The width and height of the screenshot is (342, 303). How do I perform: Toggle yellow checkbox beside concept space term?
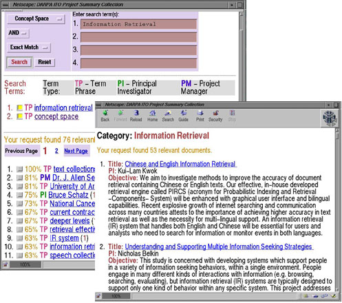[x=19, y=116]
